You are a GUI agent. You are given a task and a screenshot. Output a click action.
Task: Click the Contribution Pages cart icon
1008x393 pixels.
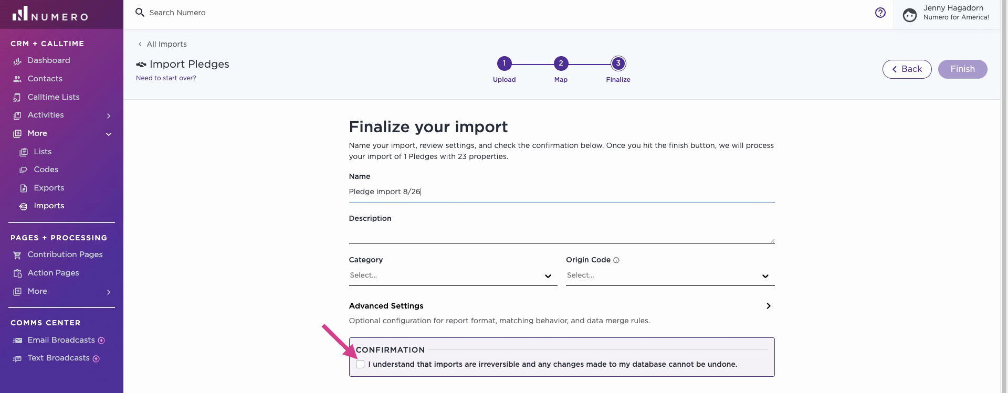[x=17, y=255]
